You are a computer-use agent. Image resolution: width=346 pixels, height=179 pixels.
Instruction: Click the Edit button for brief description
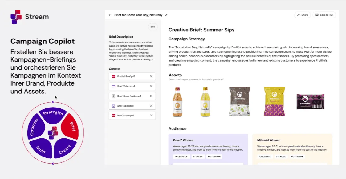point(153,27)
